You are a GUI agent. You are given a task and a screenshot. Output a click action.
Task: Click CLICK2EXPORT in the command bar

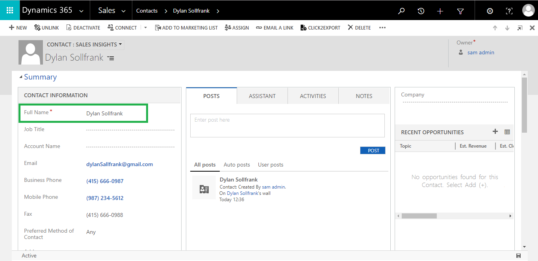(320, 28)
